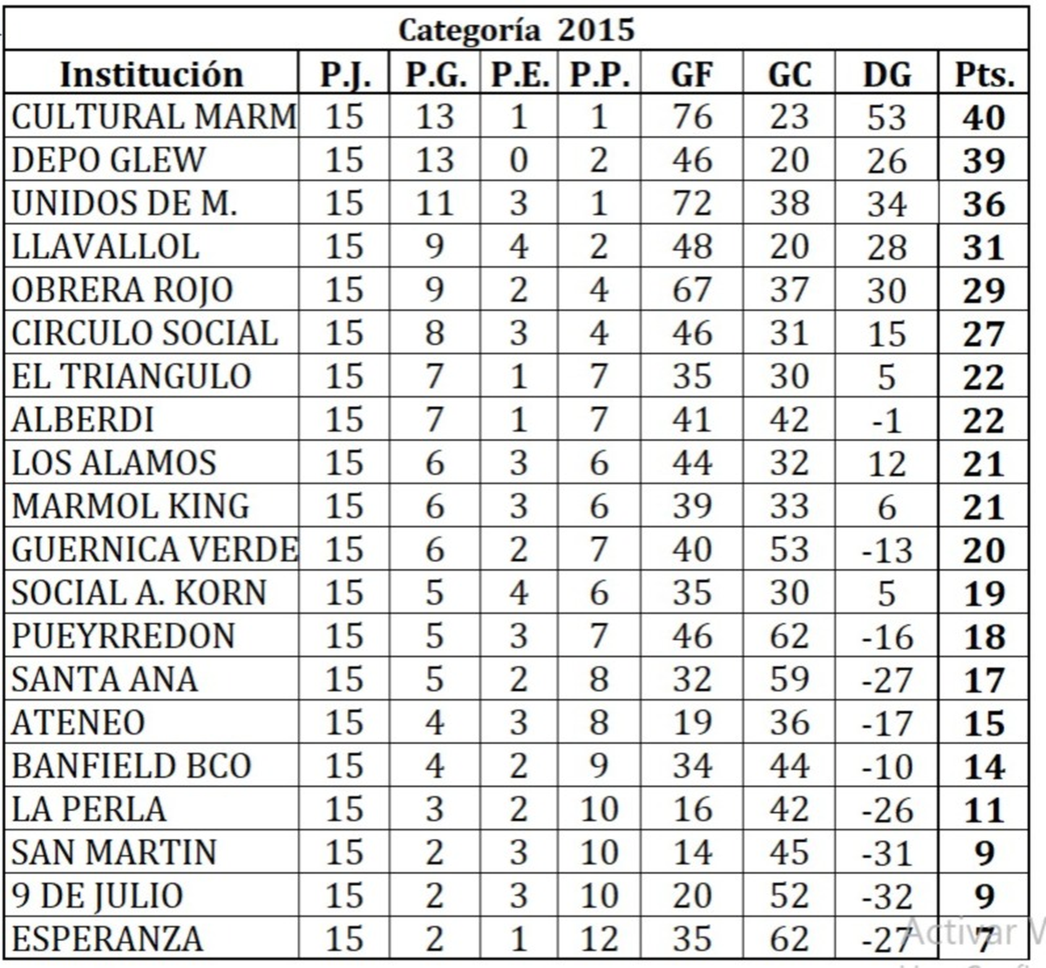
Task: Click the goal difference value 53
Action: (886, 117)
